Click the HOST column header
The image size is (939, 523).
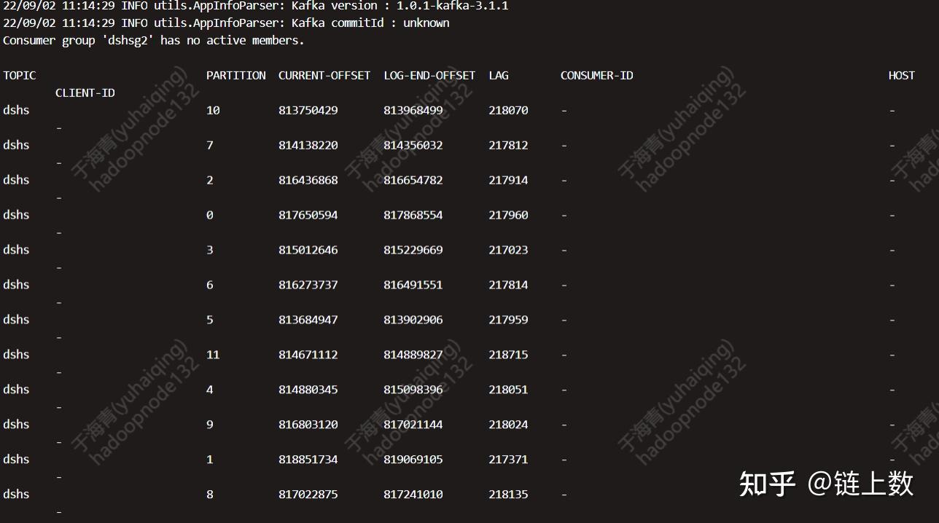[x=902, y=75]
